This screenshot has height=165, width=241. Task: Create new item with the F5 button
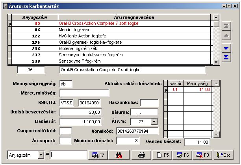(163, 155)
